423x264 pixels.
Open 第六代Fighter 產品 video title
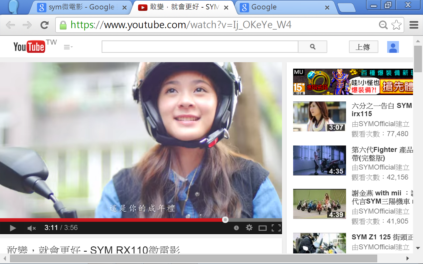click(x=382, y=154)
